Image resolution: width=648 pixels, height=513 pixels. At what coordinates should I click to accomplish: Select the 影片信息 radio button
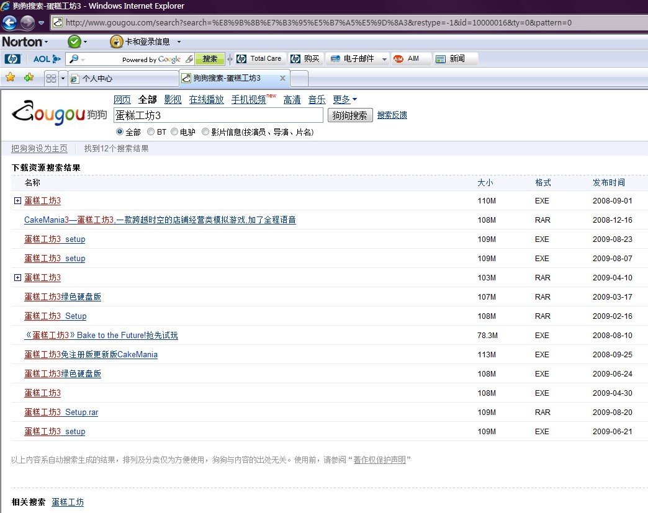pyautogui.click(x=205, y=132)
